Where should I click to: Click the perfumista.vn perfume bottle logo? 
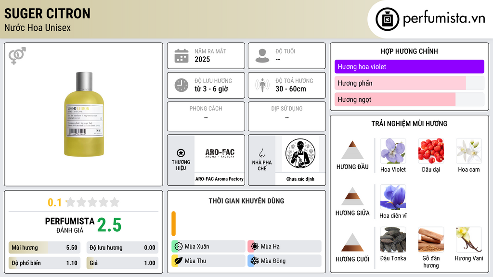[387, 19]
